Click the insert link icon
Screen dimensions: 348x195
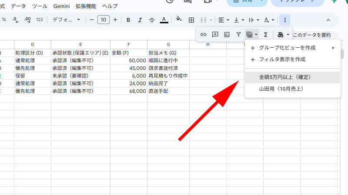203,35
